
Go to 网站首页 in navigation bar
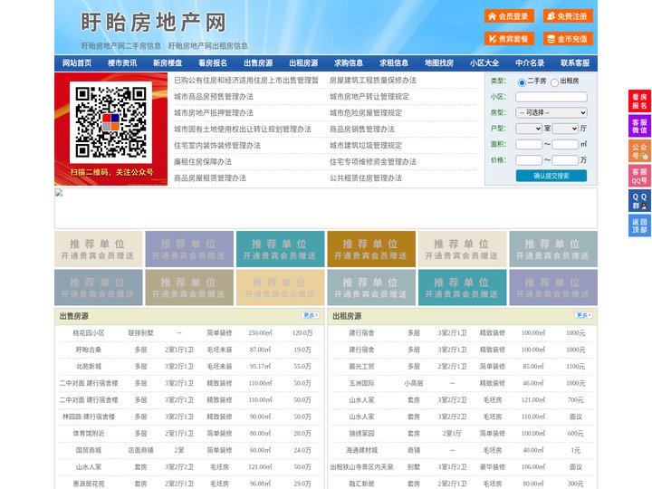[x=77, y=63]
